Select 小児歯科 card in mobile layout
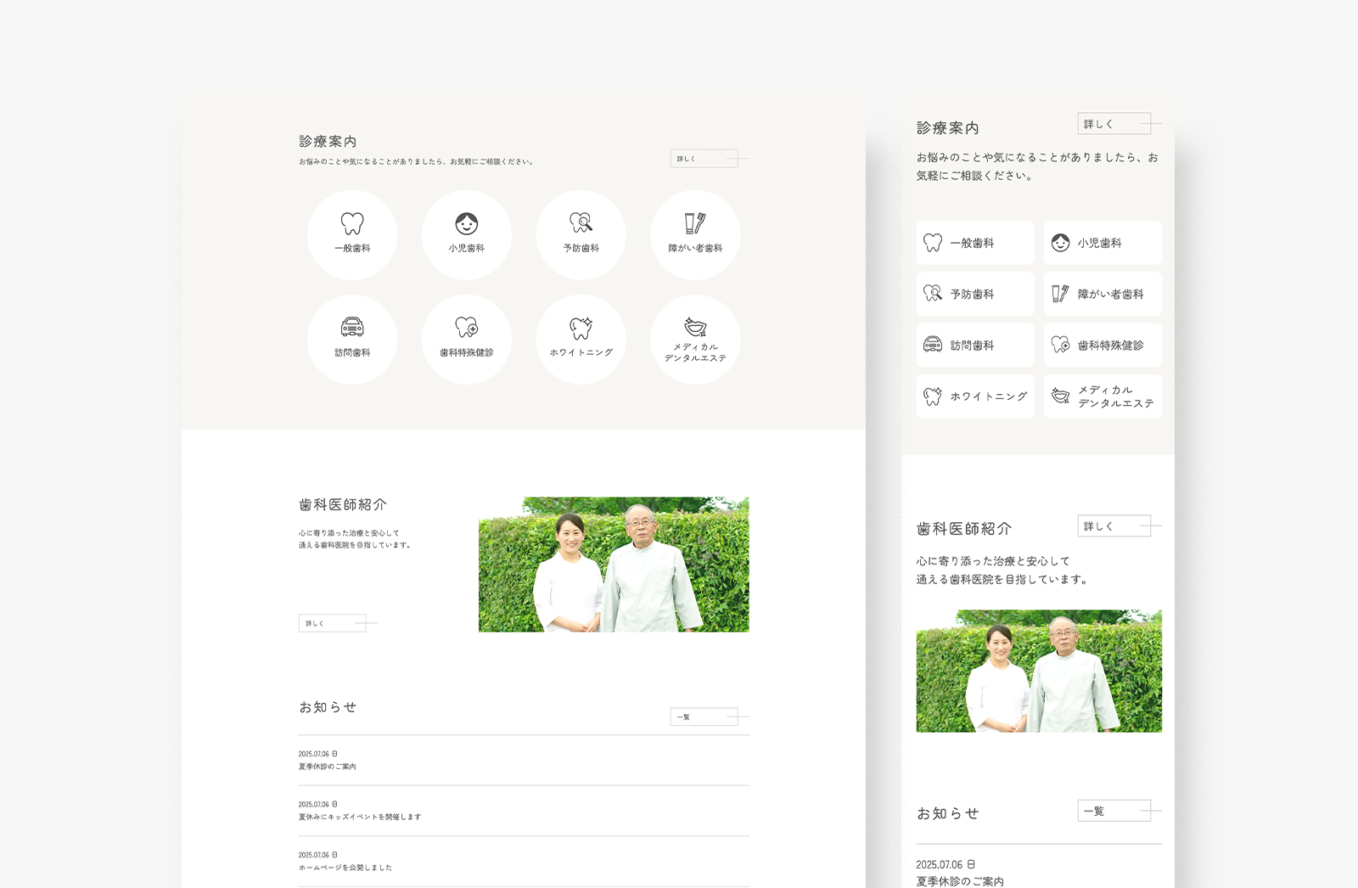The width and height of the screenshot is (1358, 888). [1103, 243]
